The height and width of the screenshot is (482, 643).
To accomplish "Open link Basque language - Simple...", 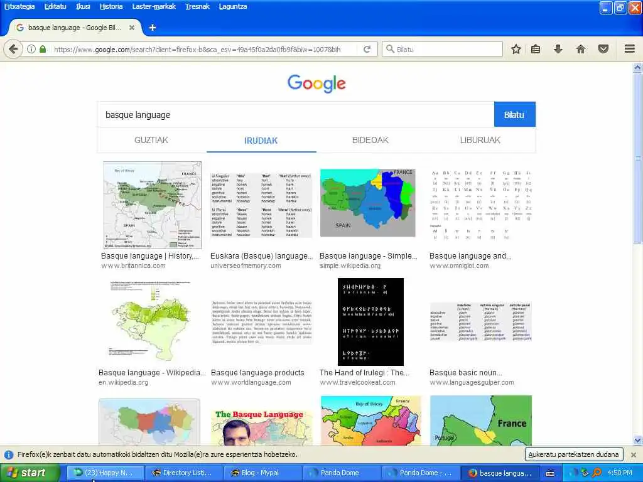I will coord(368,256).
